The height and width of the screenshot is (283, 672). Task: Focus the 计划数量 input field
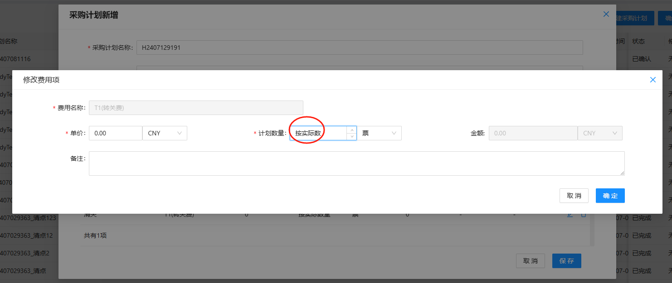pyautogui.click(x=318, y=133)
